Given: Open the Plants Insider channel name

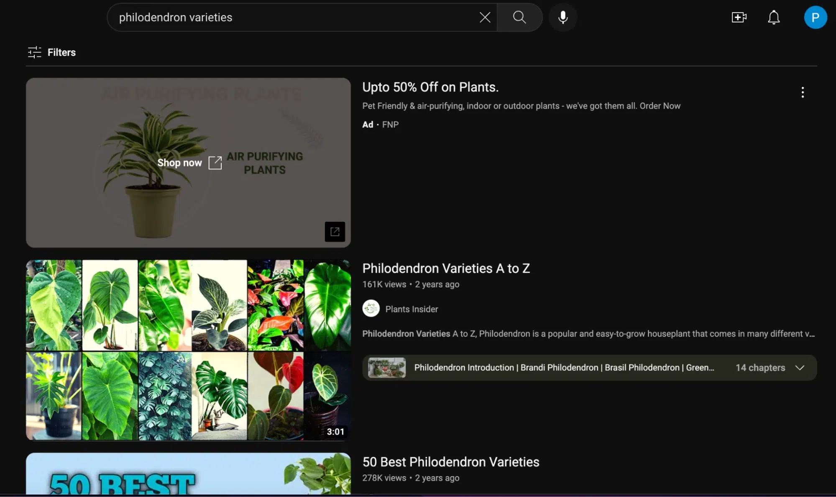Looking at the screenshot, I should 412,309.
